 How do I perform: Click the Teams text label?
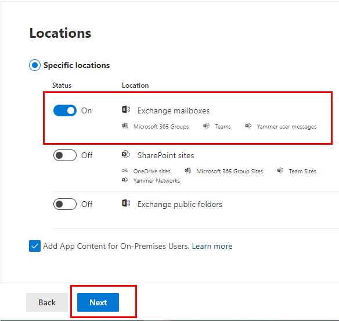pyautogui.click(x=223, y=127)
